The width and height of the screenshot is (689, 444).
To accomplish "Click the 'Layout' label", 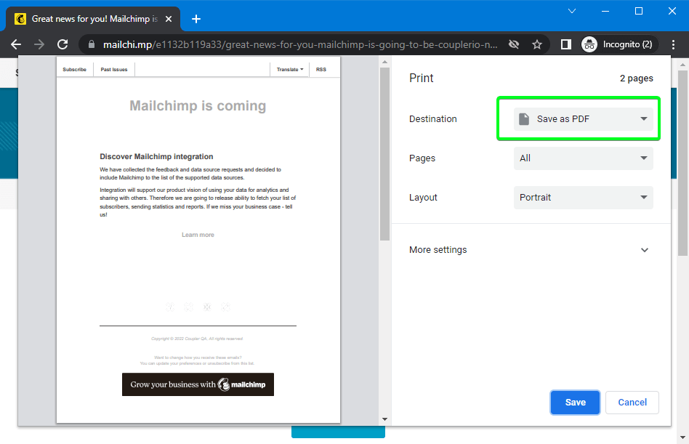I will pyautogui.click(x=423, y=198).
